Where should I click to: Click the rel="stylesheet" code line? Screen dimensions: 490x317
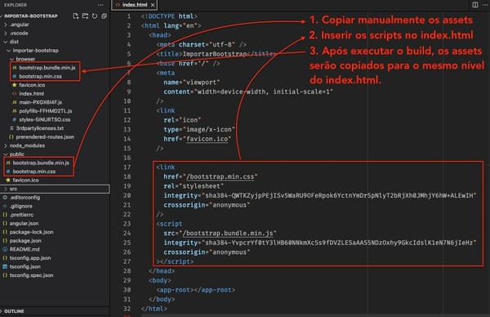tap(194, 186)
